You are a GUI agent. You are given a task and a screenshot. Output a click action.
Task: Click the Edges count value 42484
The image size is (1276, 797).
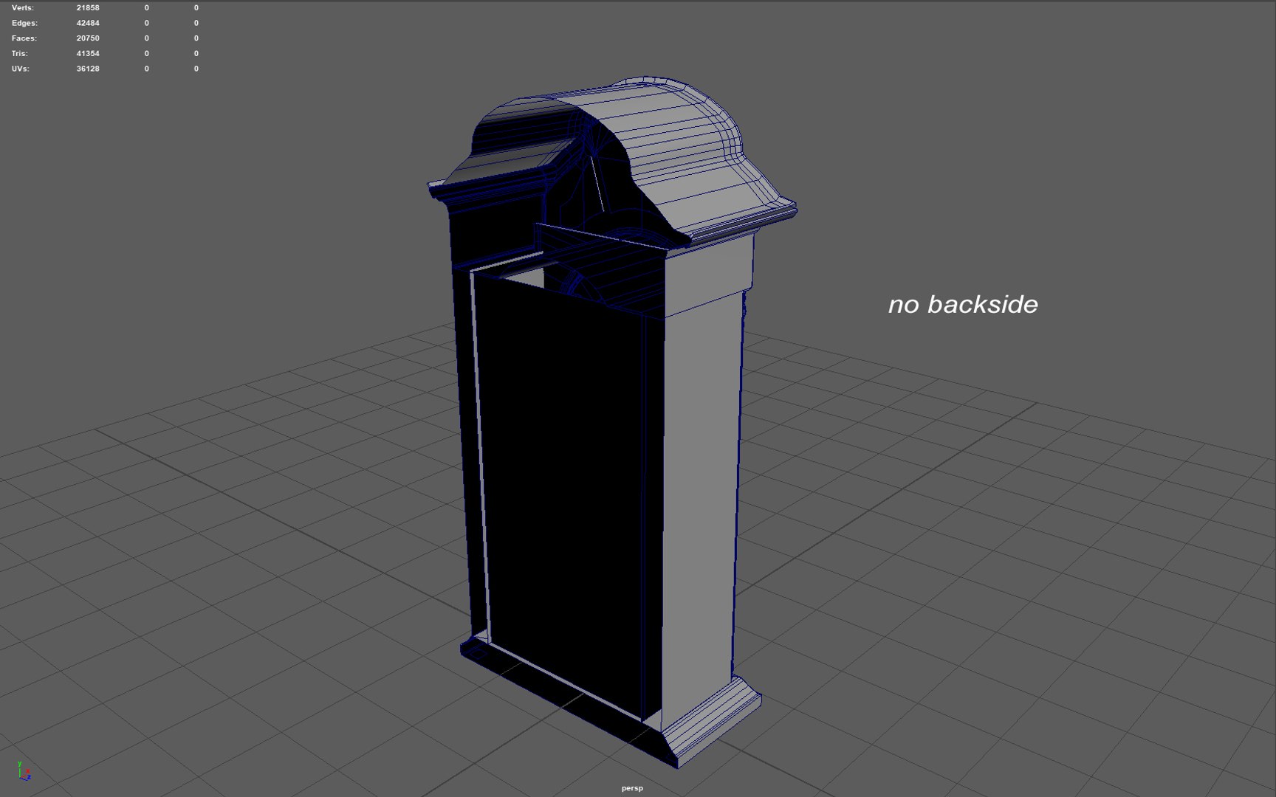tap(88, 23)
